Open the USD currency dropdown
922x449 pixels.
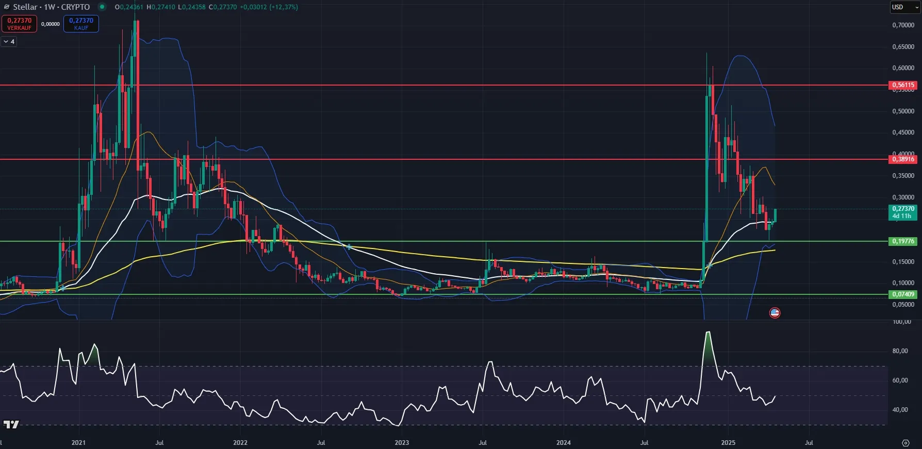(904, 7)
